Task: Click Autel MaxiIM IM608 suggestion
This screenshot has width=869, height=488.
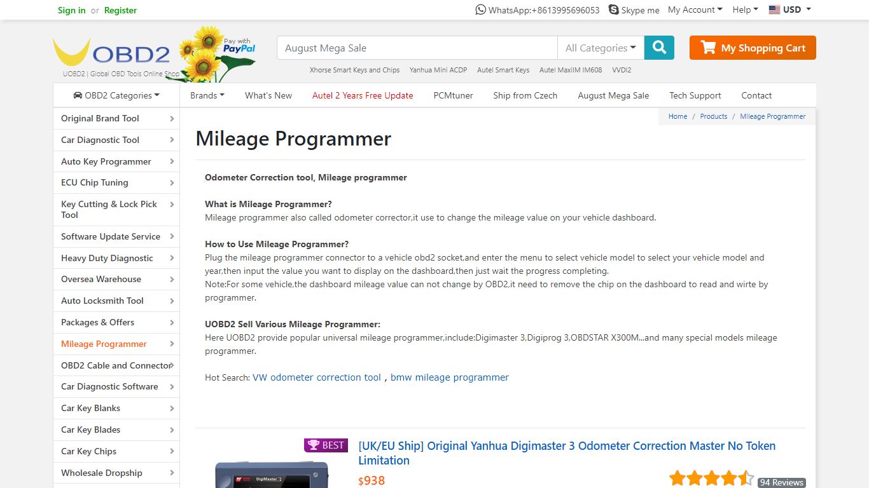Action: click(x=571, y=70)
